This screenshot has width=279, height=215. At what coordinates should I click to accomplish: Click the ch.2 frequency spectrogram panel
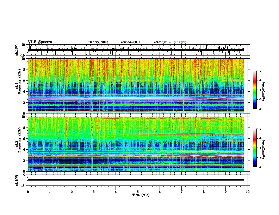pyautogui.click(x=136, y=144)
